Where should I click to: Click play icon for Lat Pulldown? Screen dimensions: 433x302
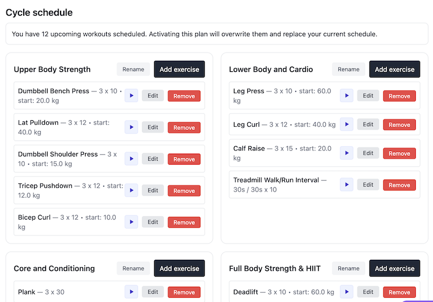click(131, 127)
